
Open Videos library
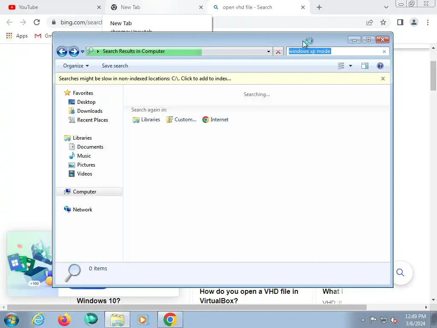click(x=80, y=174)
